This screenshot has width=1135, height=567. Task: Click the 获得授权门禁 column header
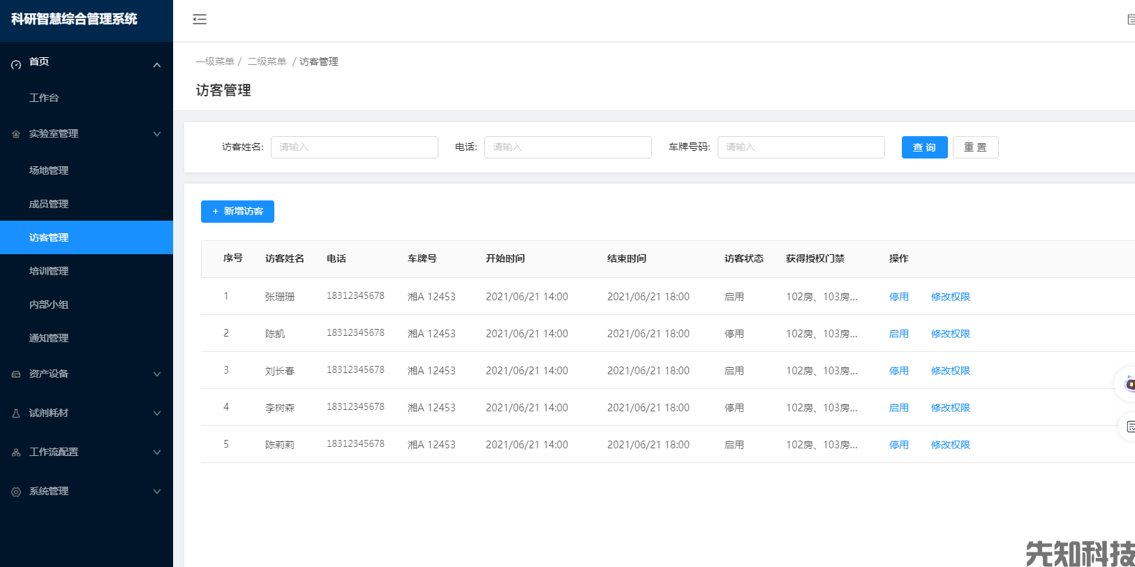pyautogui.click(x=815, y=258)
